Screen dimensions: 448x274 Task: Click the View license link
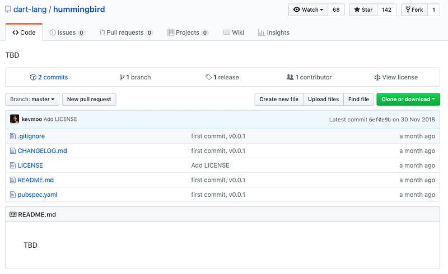click(x=396, y=77)
